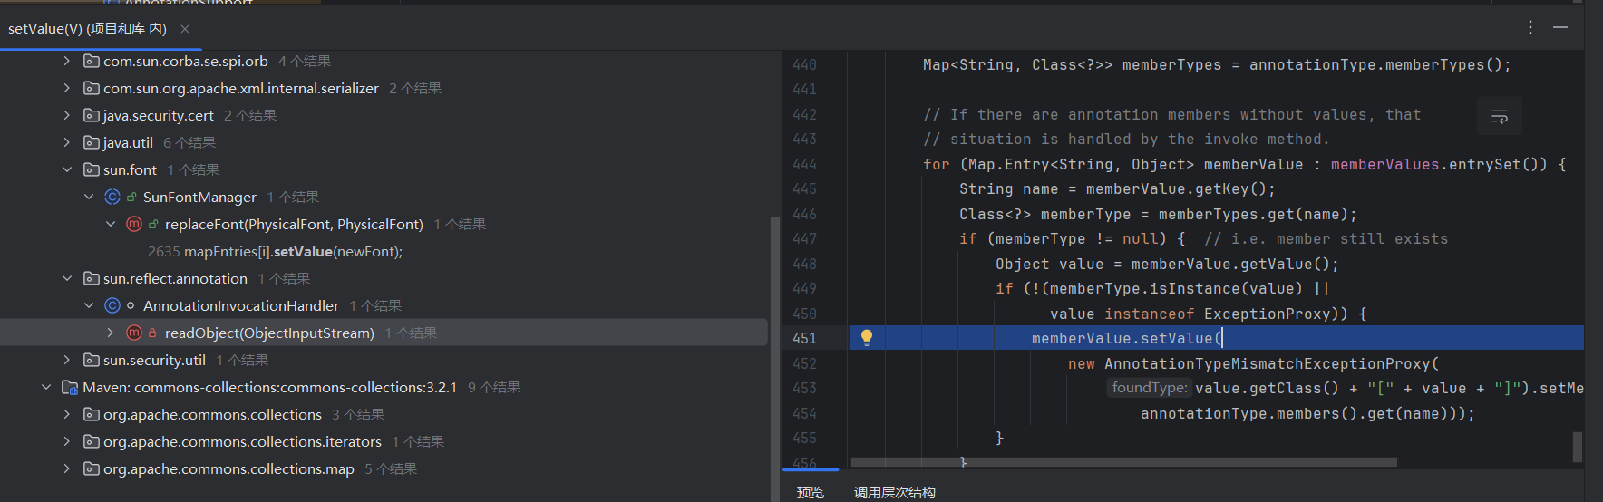Screen dimensions: 1603x502
Task: Click the SunFontManager class icon
Action: point(112,197)
